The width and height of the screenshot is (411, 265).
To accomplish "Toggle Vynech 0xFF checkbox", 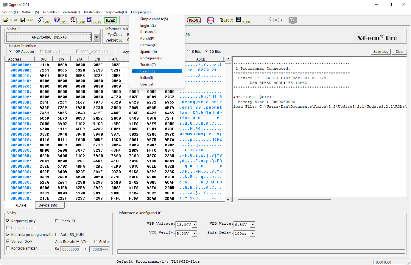I will [19, 241].
